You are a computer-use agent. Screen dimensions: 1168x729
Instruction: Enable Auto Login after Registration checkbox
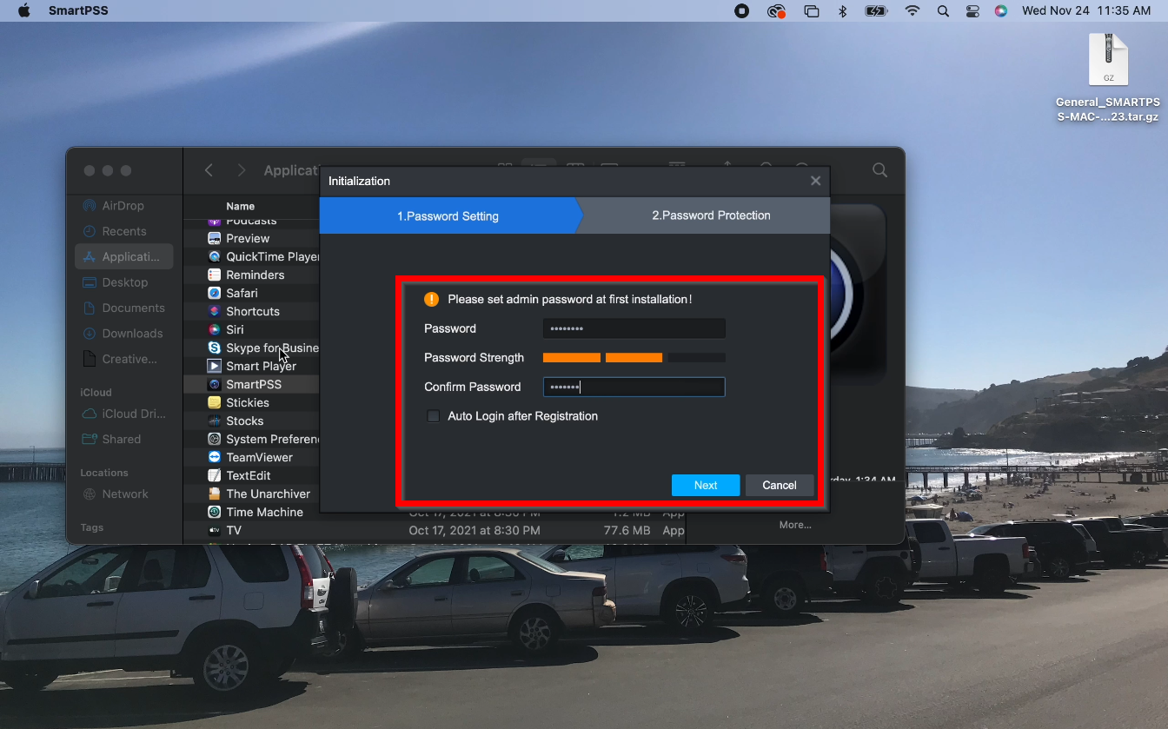coord(433,416)
